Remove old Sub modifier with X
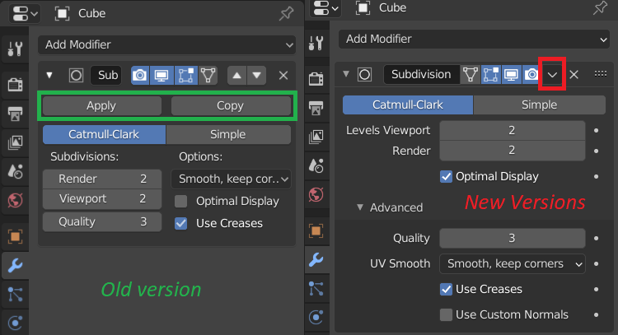618x335 pixels. [283, 75]
